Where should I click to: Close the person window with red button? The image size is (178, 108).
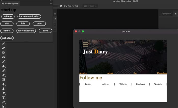tap(76, 32)
